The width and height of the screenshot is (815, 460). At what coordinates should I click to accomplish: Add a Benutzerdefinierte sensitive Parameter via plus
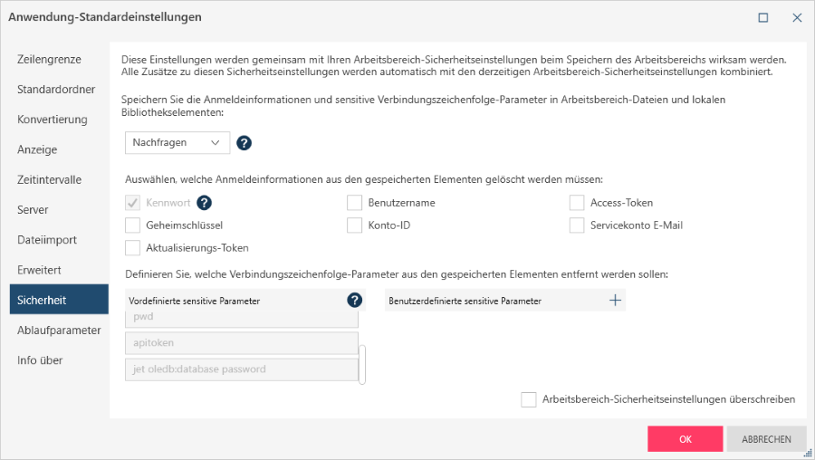(x=615, y=301)
